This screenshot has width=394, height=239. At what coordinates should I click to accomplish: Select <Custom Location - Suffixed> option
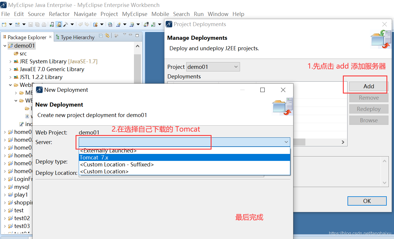click(185, 164)
